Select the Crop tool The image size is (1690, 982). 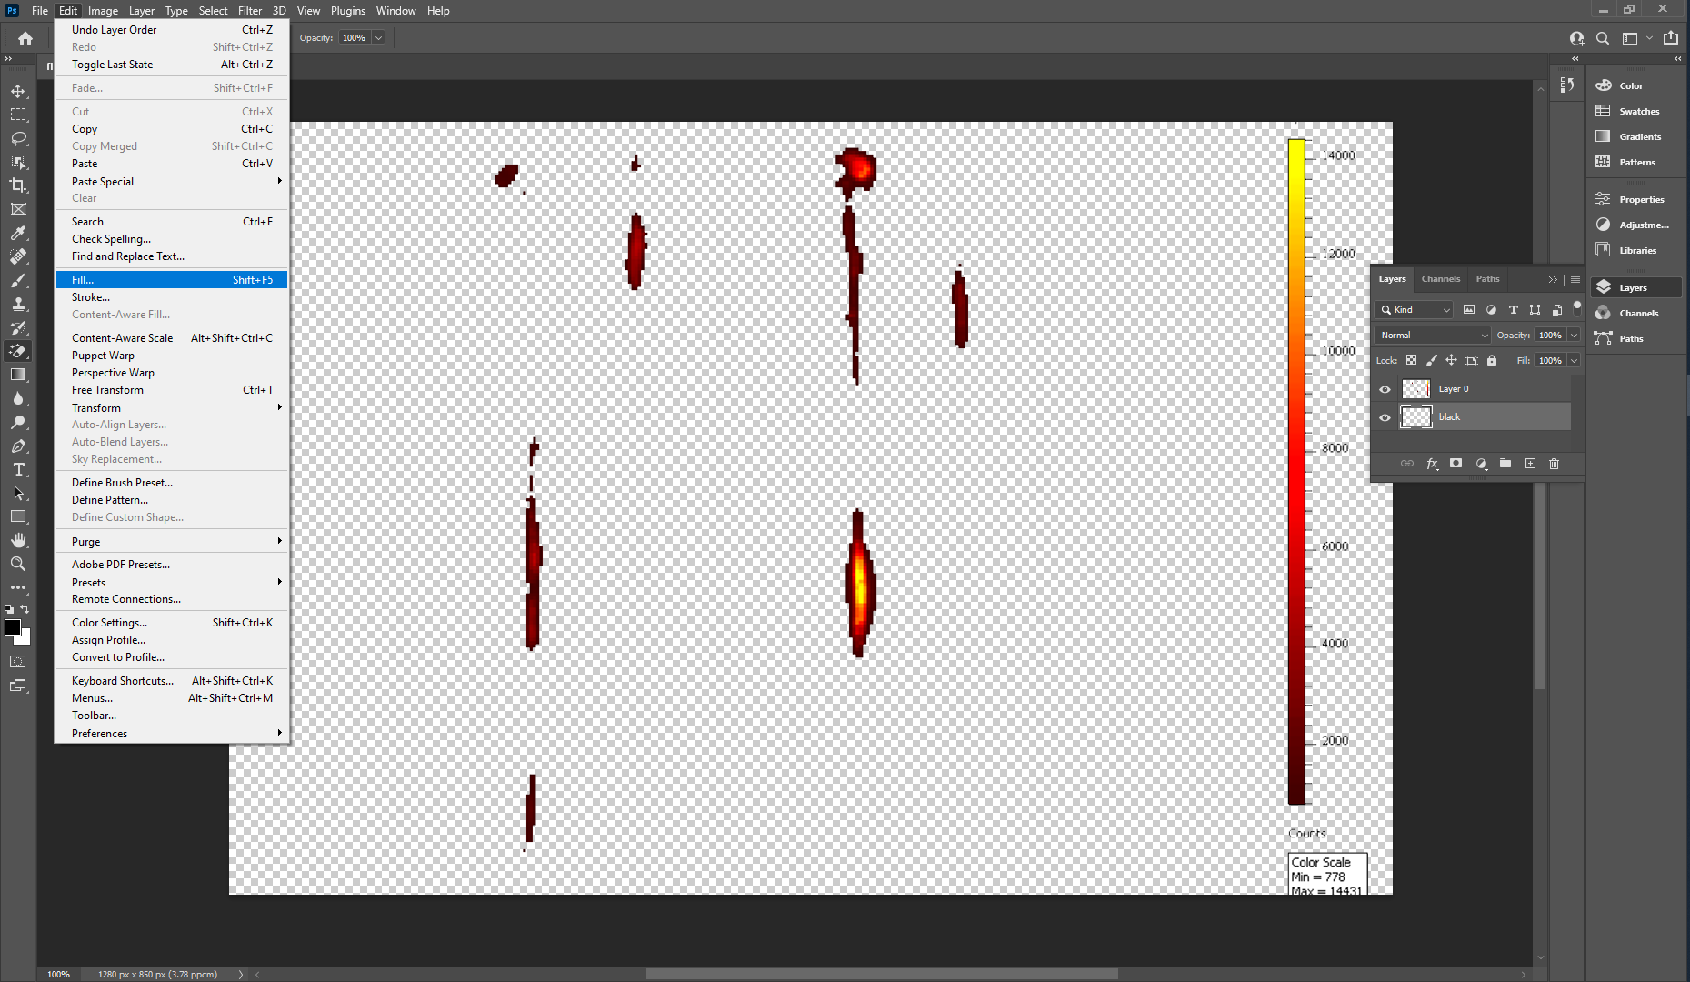pos(18,185)
